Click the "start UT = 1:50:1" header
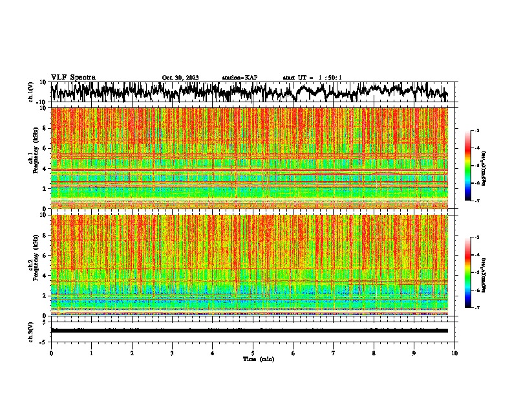Viewport: 512px width, 396px height. click(312, 78)
